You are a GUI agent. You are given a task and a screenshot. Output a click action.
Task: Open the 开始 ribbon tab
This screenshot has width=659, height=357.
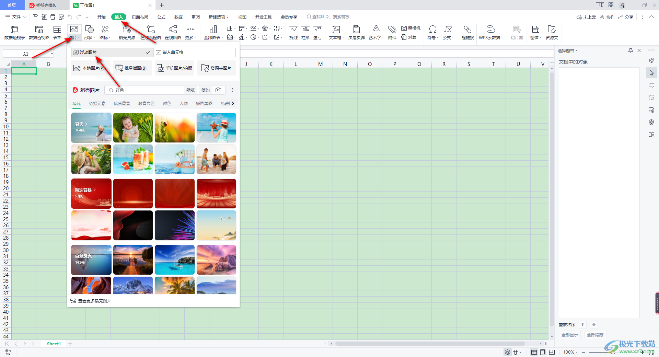102,17
